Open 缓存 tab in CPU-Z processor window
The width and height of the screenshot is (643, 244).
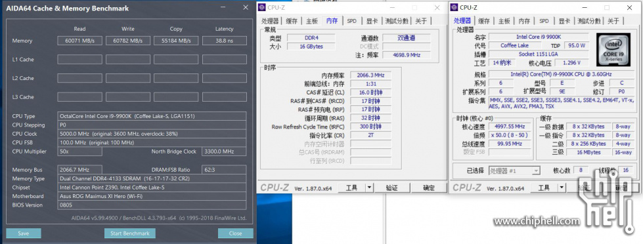(x=484, y=21)
